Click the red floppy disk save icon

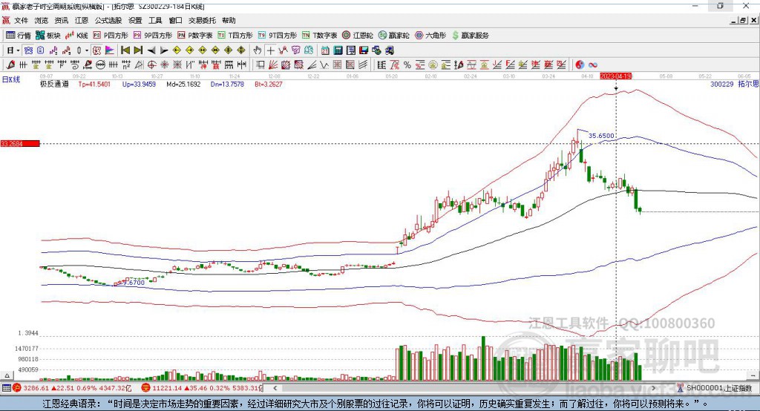[364, 50]
